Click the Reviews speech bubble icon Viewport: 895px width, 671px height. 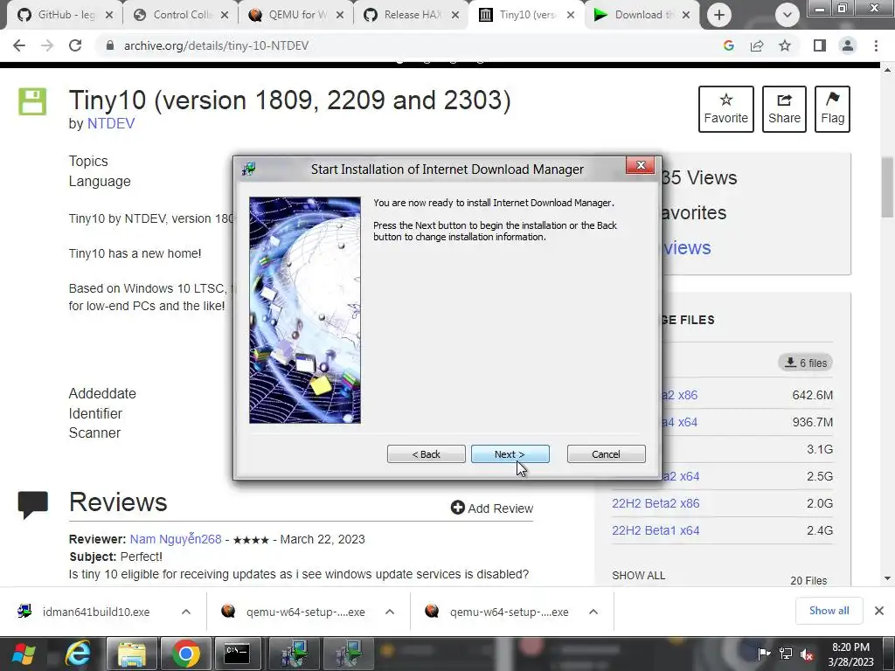point(32,504)
